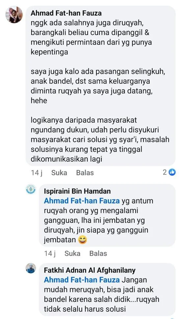Click the Ahmad Fat-han Fauza mention in Fatkhi's reply
The height and width of the screenshot is (319, 181).
tap(82, 280)
